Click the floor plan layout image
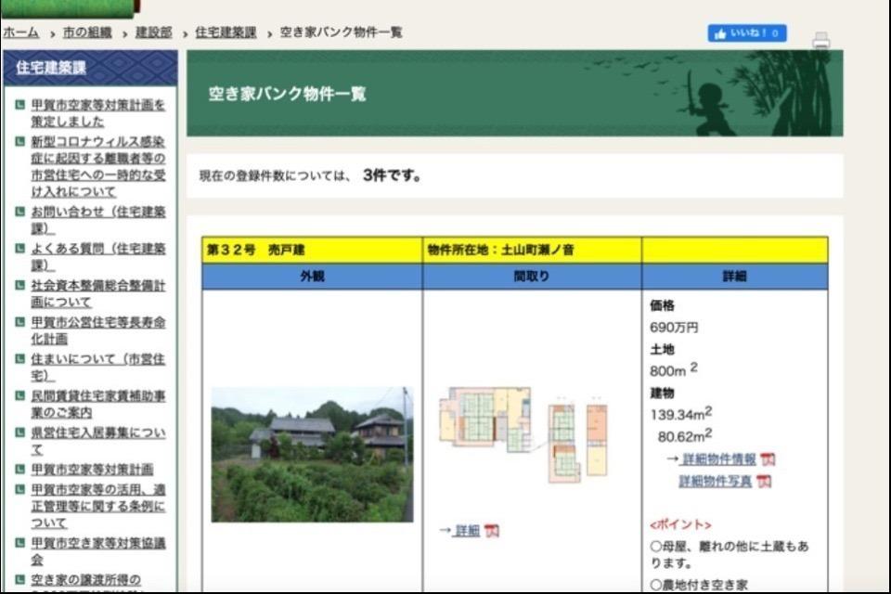Screen dimensions: 891x594 (524, 433)
